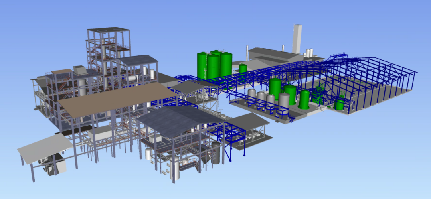This screenshot has height=199, width=431.
Task: Select the top of the tallest steel tower
Action: [108, 30]
